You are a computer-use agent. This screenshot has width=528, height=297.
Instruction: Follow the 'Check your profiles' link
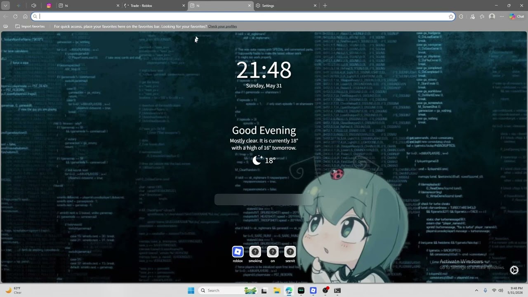[222, 26]
